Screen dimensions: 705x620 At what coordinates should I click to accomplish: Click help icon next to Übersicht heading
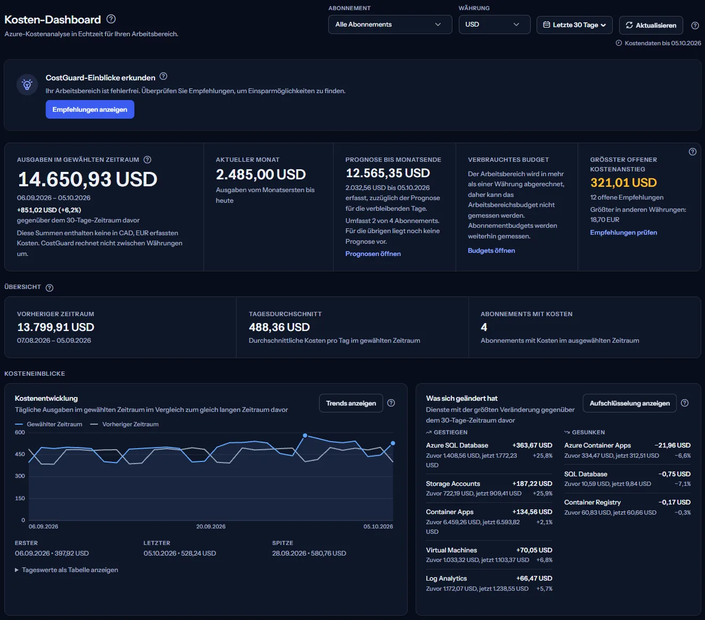(50, 288)
